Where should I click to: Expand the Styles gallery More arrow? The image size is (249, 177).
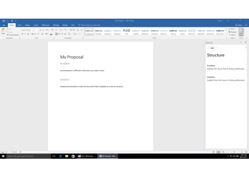(x=226, y=34)
